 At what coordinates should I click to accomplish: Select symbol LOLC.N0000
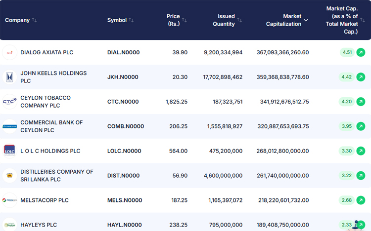124,151
